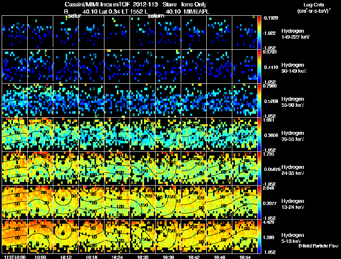Click the 0.7986 colorbar maximum value
This screenshot has width=341, height=259.
(270, 86)
